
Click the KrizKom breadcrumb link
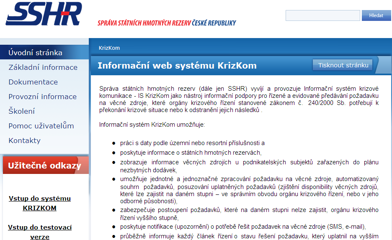pyautogui.click(x=109, y=48)
